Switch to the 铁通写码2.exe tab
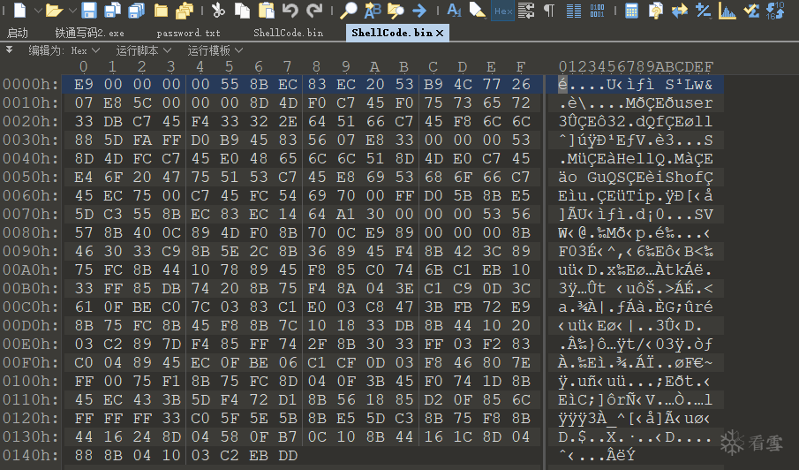Screen dimensions: 799x470 (x=89, y=34)
